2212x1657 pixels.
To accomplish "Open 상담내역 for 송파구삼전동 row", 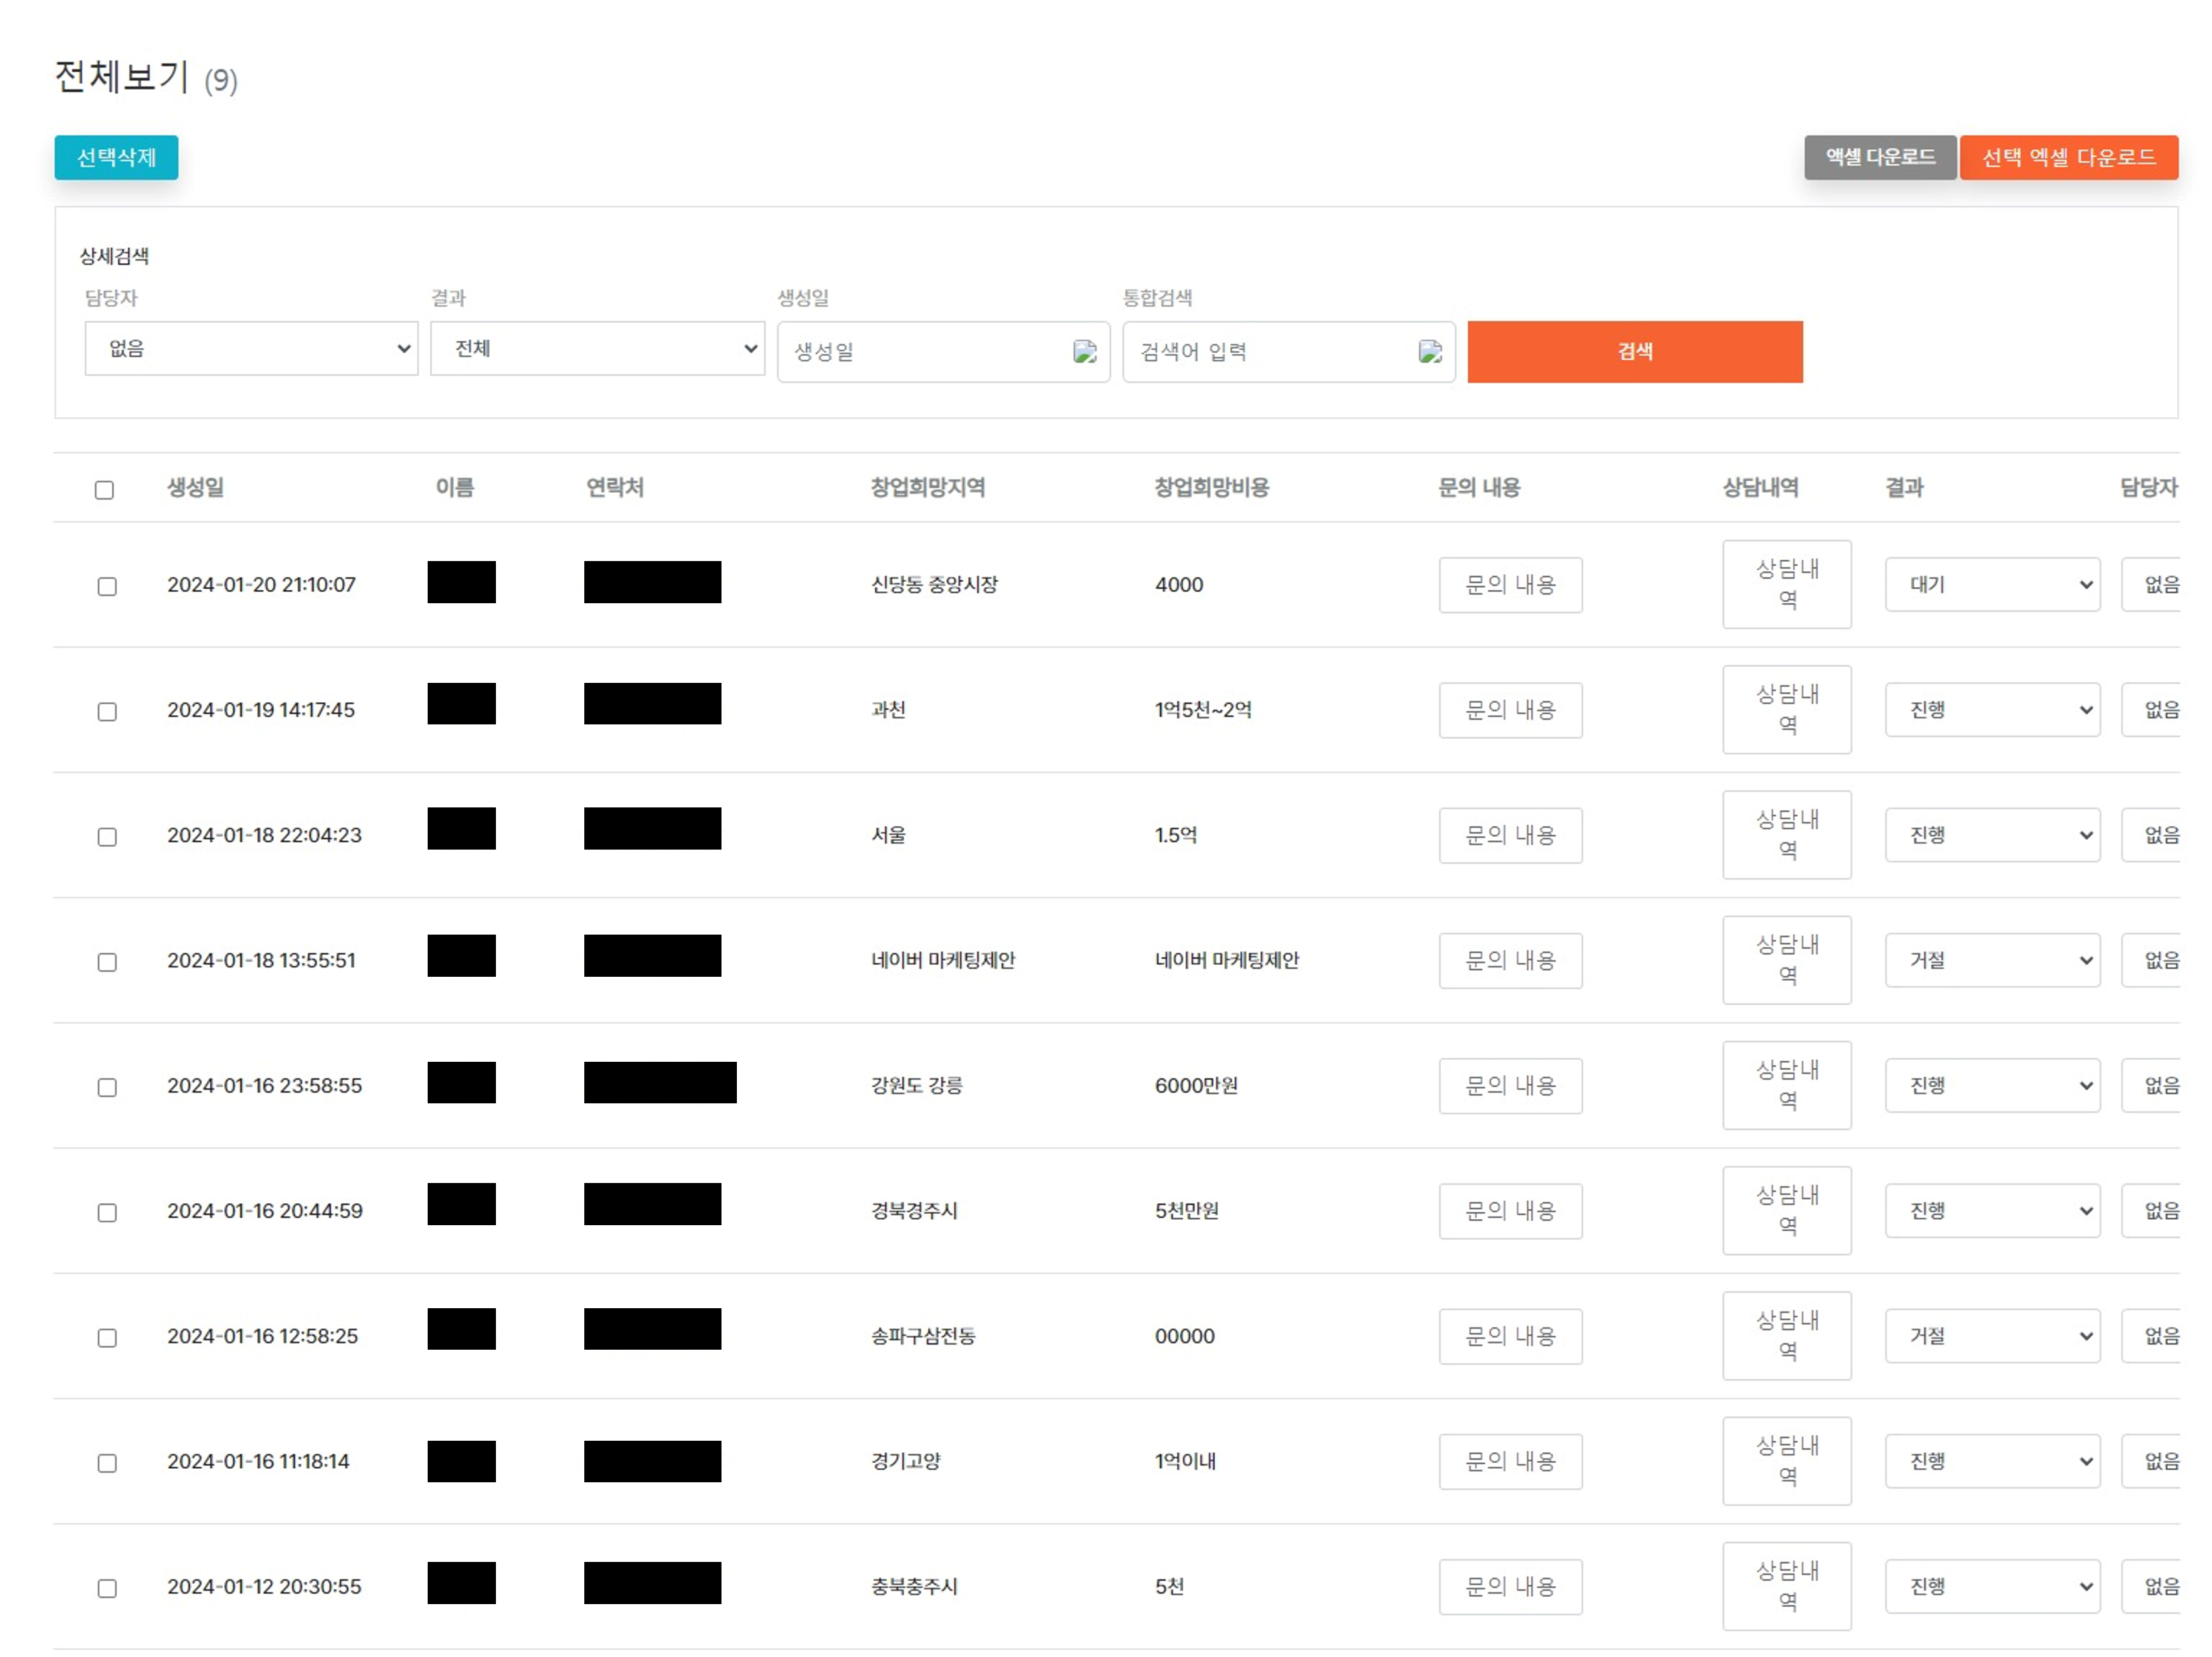I will pos(1786,1335).
